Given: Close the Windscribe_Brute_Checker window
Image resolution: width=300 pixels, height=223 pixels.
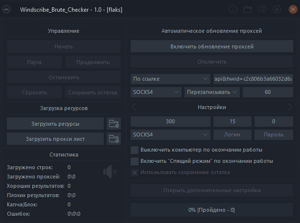Looking at the screenshot, I should point(293,9).
